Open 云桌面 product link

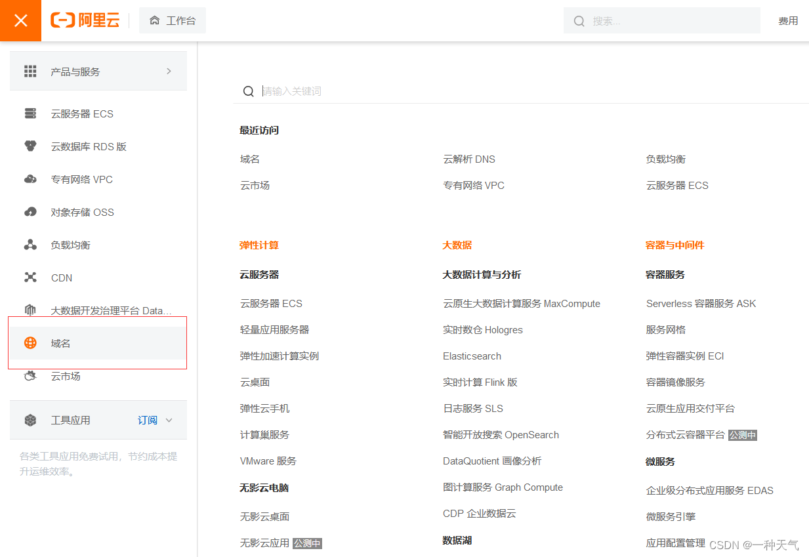click(255, 382)
